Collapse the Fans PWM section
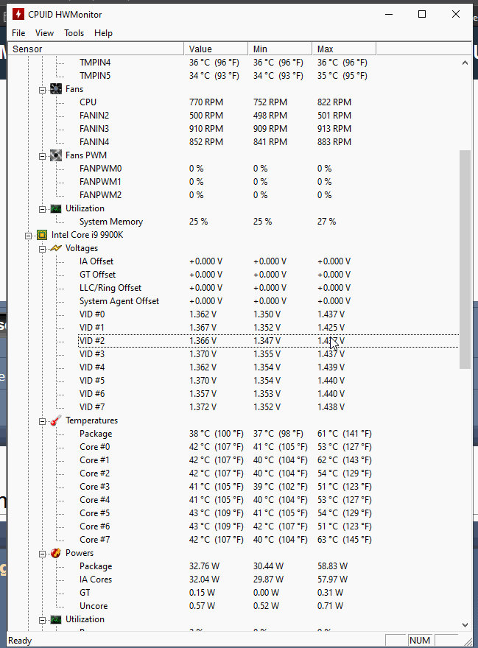Viewport: 478px width, 648px height. 42,156
